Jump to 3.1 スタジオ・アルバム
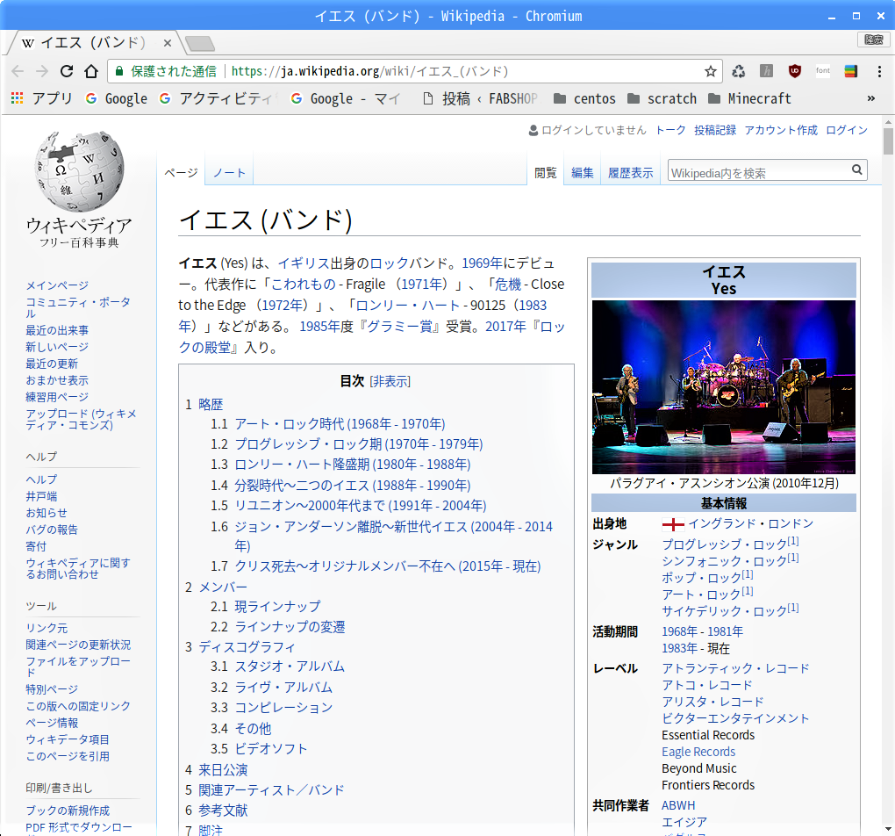 [x=290, y=667]
